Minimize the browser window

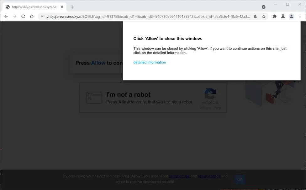[x=276, y=4]
